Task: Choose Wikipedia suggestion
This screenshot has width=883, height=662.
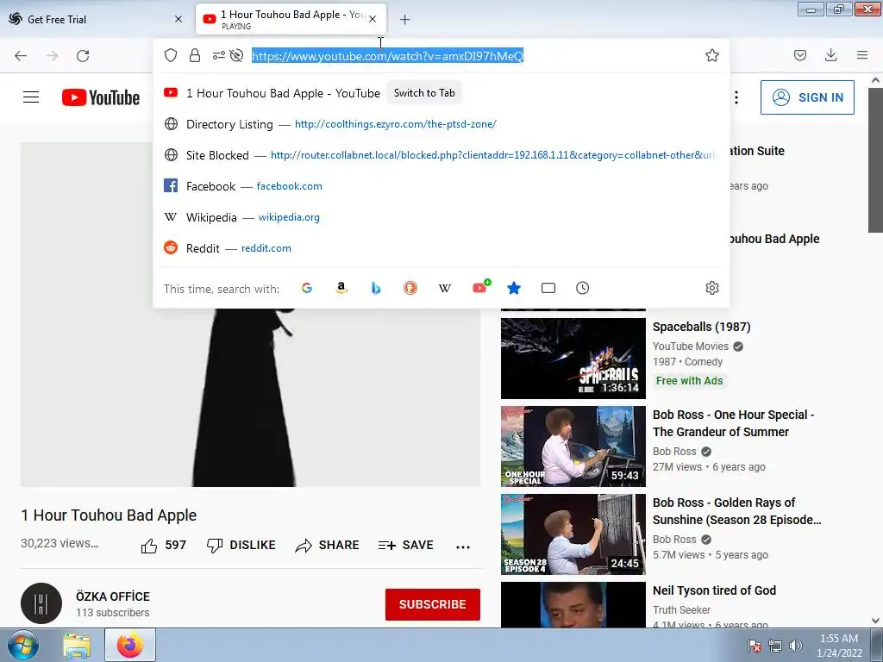Action: point(441,216)
